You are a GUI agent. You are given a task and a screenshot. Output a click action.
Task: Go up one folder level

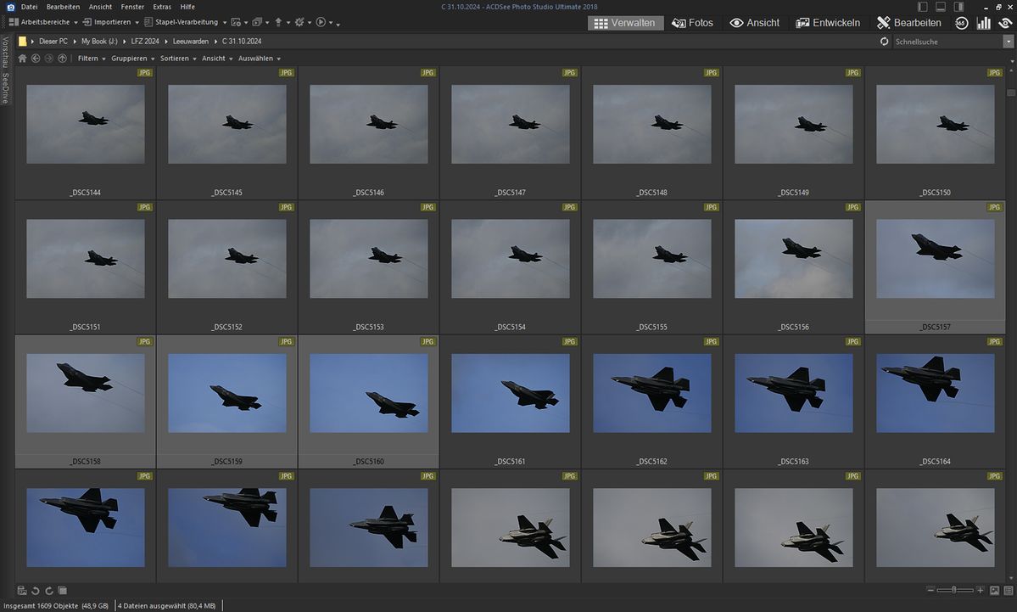pyautogui.click(x=62, y=59)
